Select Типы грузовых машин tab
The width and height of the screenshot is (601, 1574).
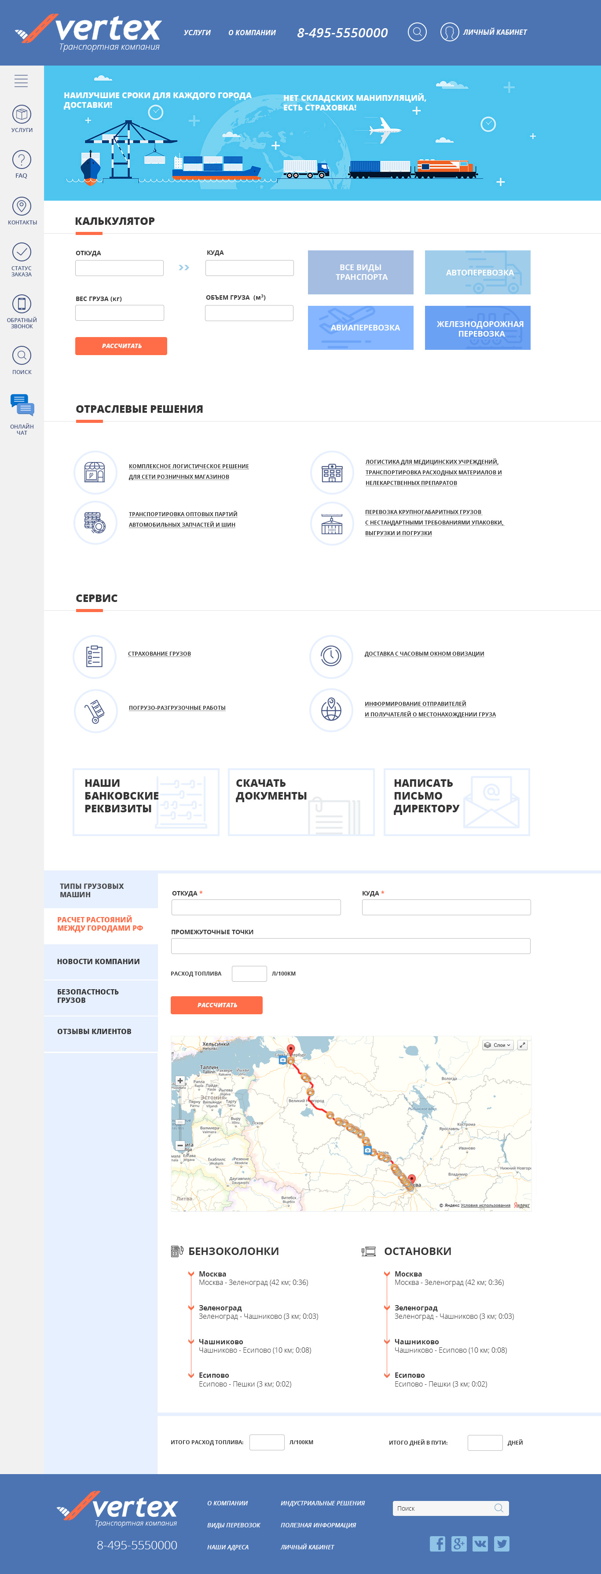pyautogui.click(x=101, y=890)
